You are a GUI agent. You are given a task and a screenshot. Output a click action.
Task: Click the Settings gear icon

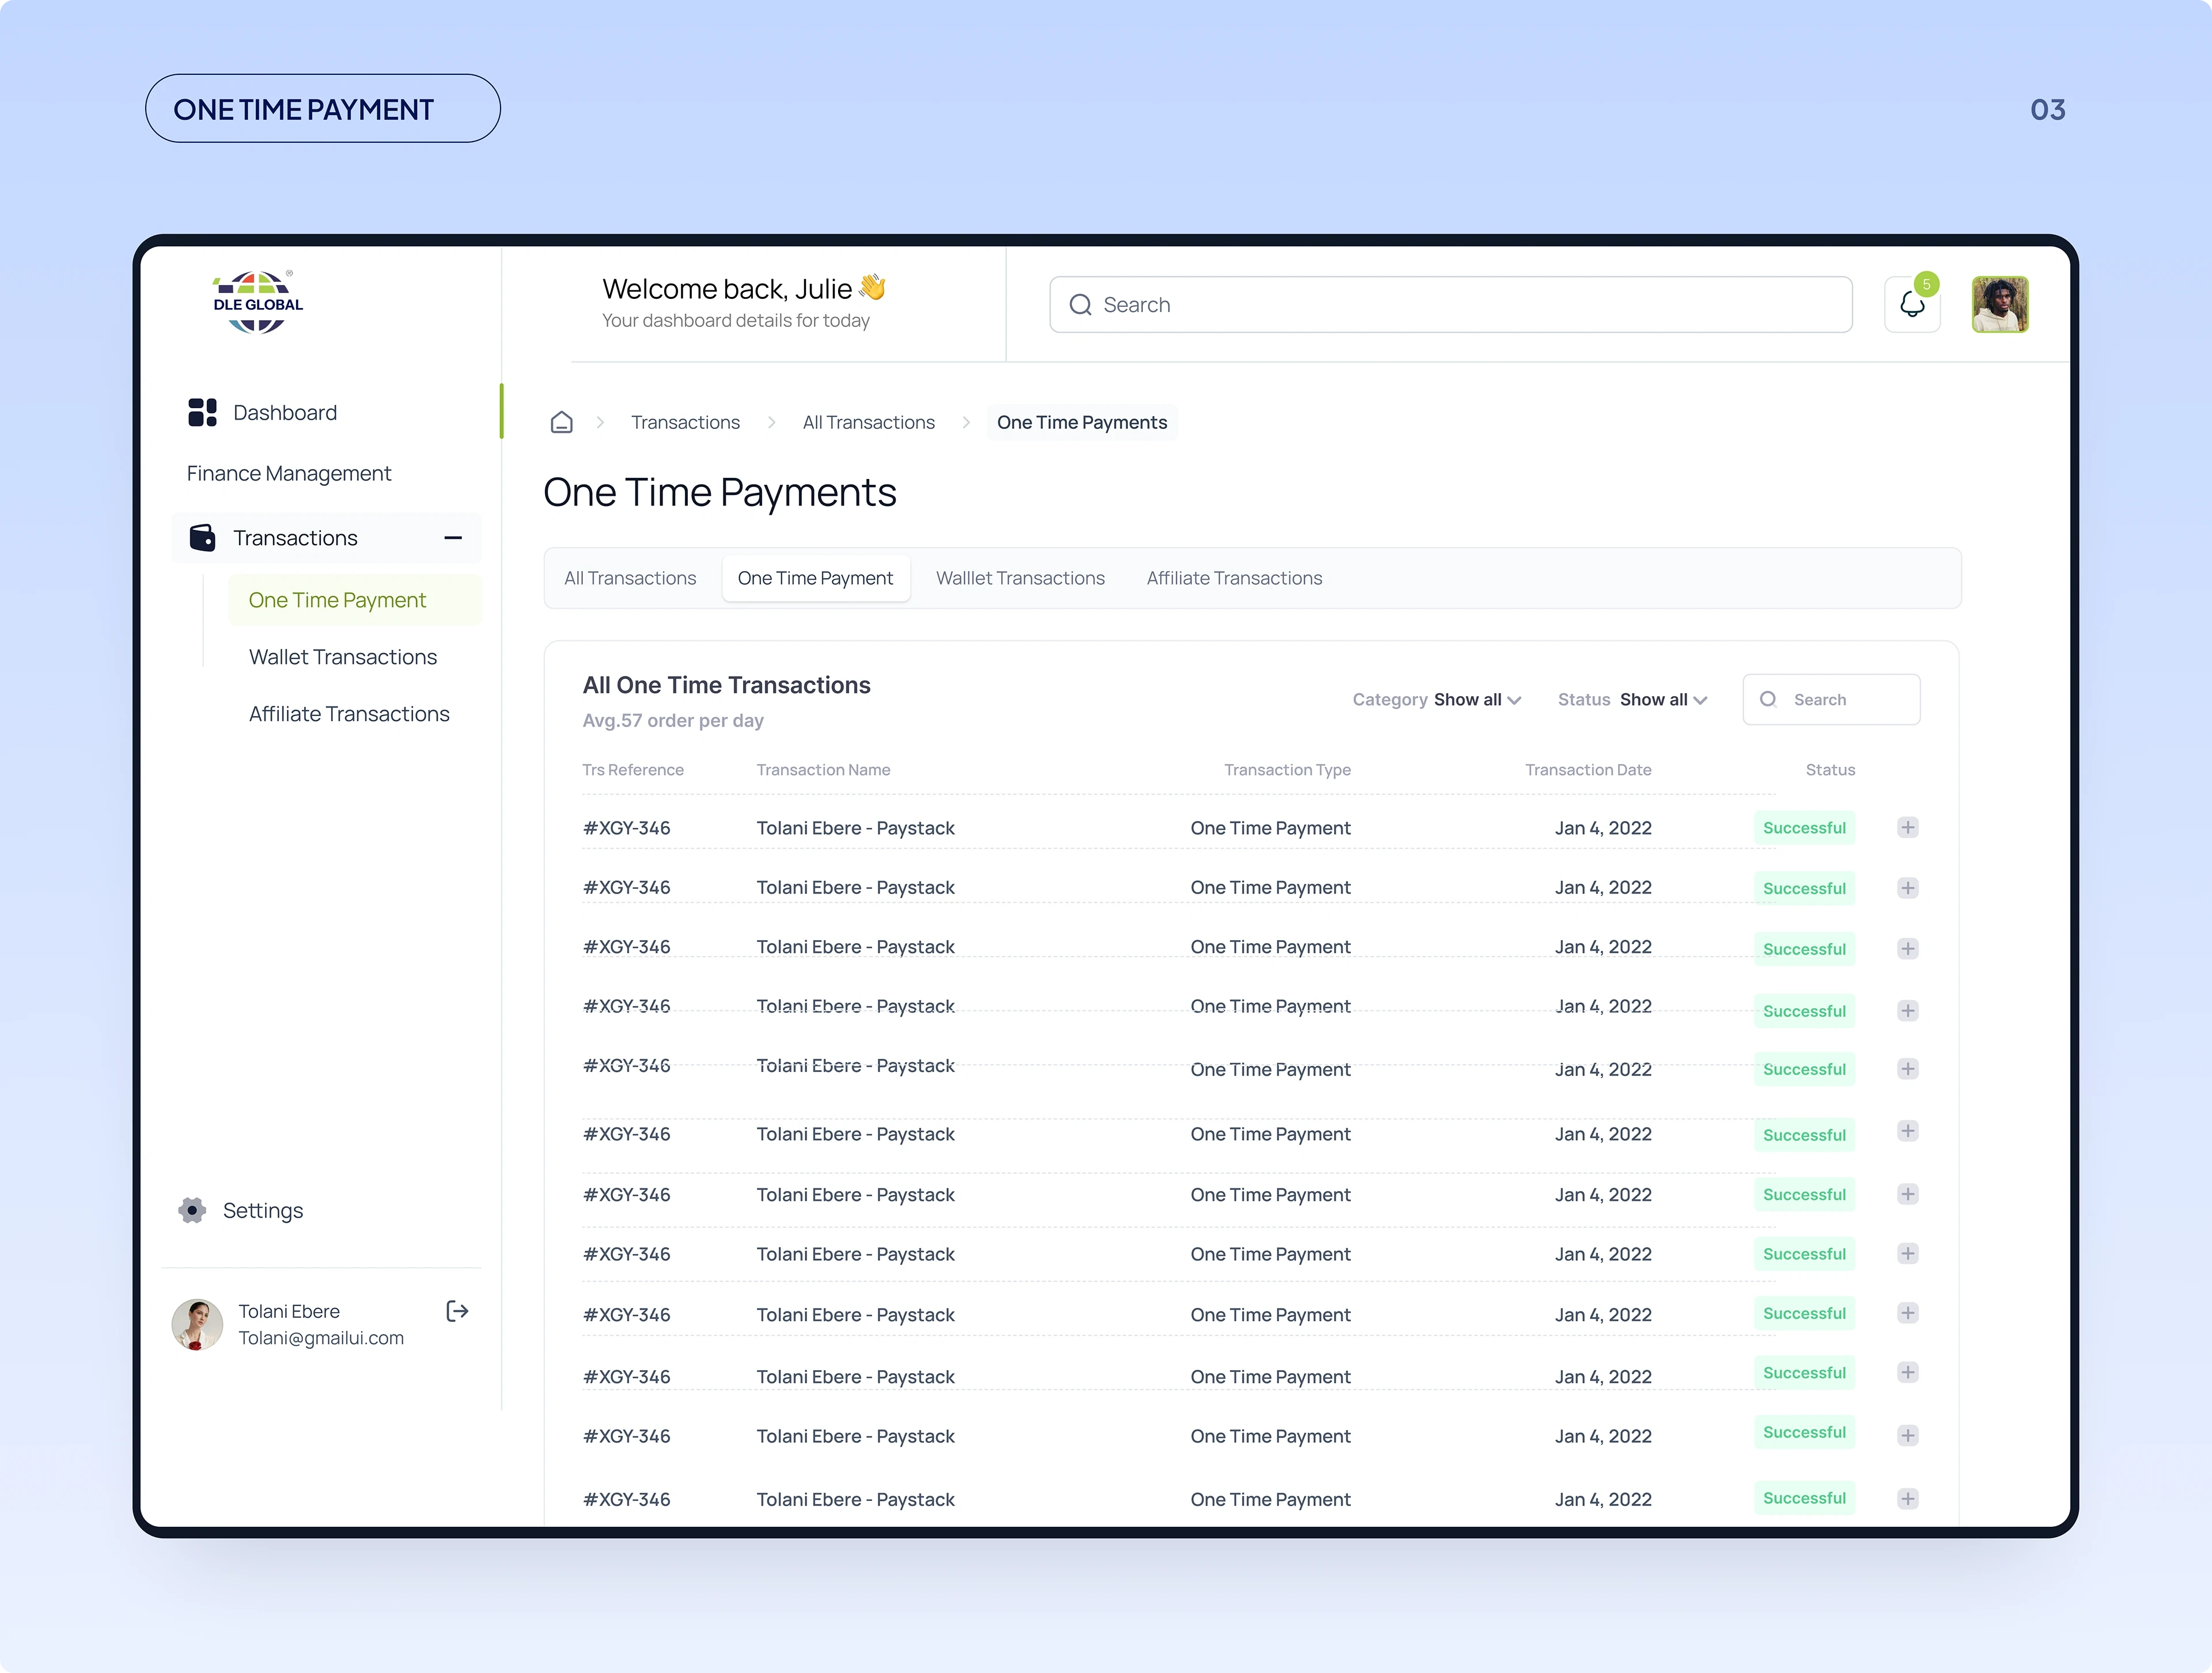pos(192,1210)
